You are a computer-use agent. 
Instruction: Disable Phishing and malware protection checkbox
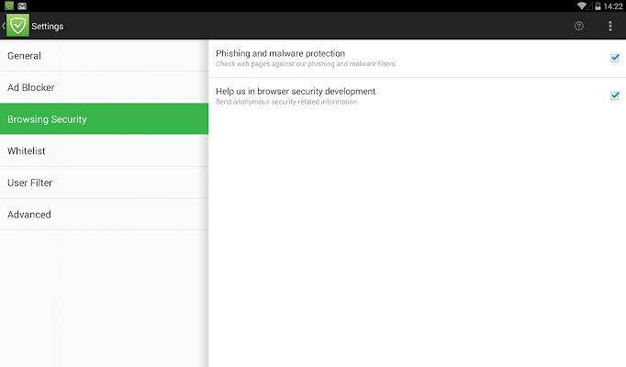(615, 58)
